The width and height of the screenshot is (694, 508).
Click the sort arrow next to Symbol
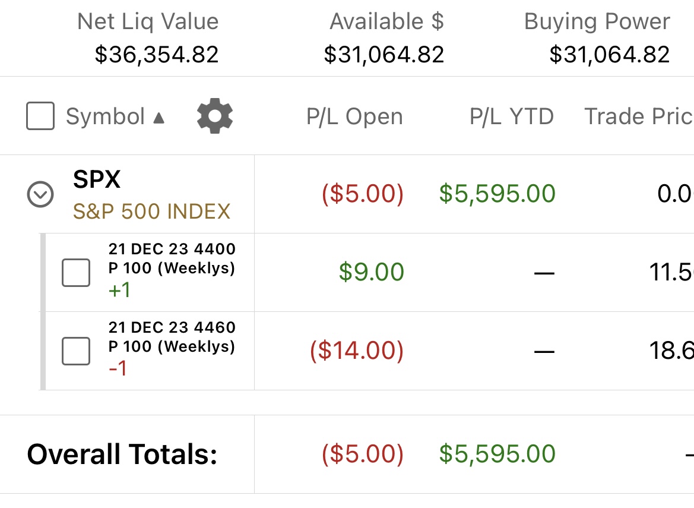click(x=159, y=118)
